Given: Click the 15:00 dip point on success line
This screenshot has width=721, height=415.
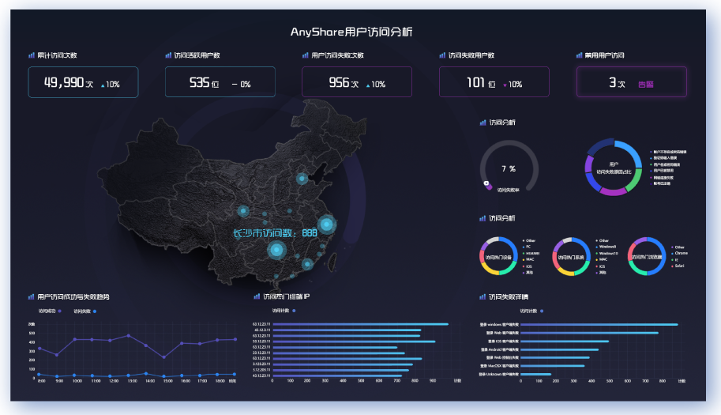Looking at the screenshot, I should pyautogui.click(x=164, y=357).
